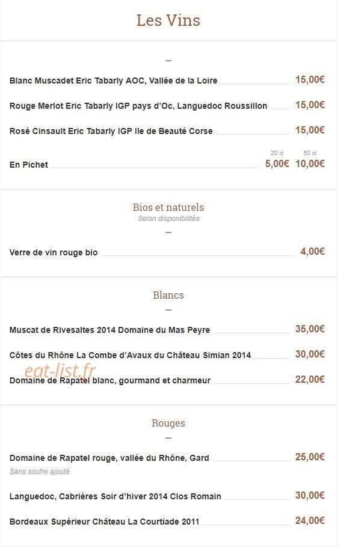Select Bordeaux Supérieur Château La Courtiade 2011

pos(104,522)
